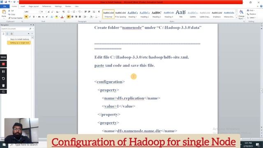The image size is (263, 148).
Task: Toggle italic formatting
Action: point(30,17)
